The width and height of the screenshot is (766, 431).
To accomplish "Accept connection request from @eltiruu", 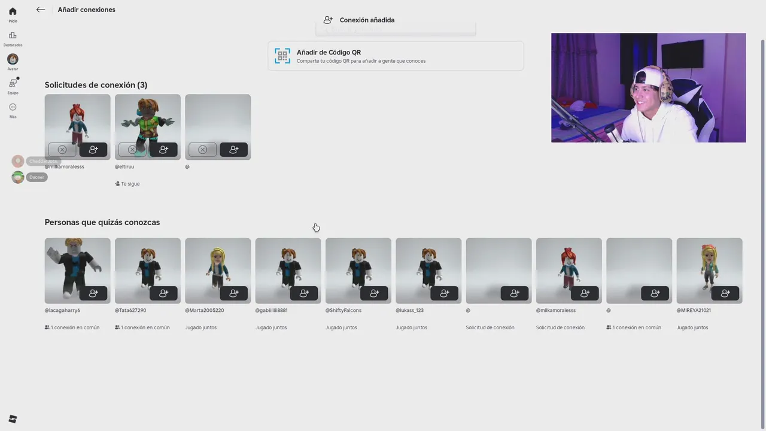I will (163, 150).
